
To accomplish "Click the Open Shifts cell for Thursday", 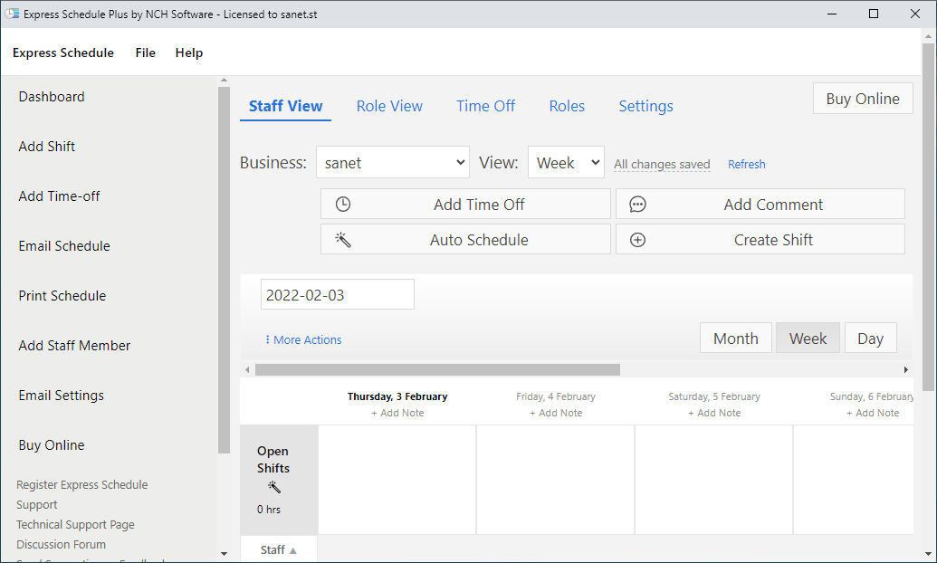I will click(397, 480).
